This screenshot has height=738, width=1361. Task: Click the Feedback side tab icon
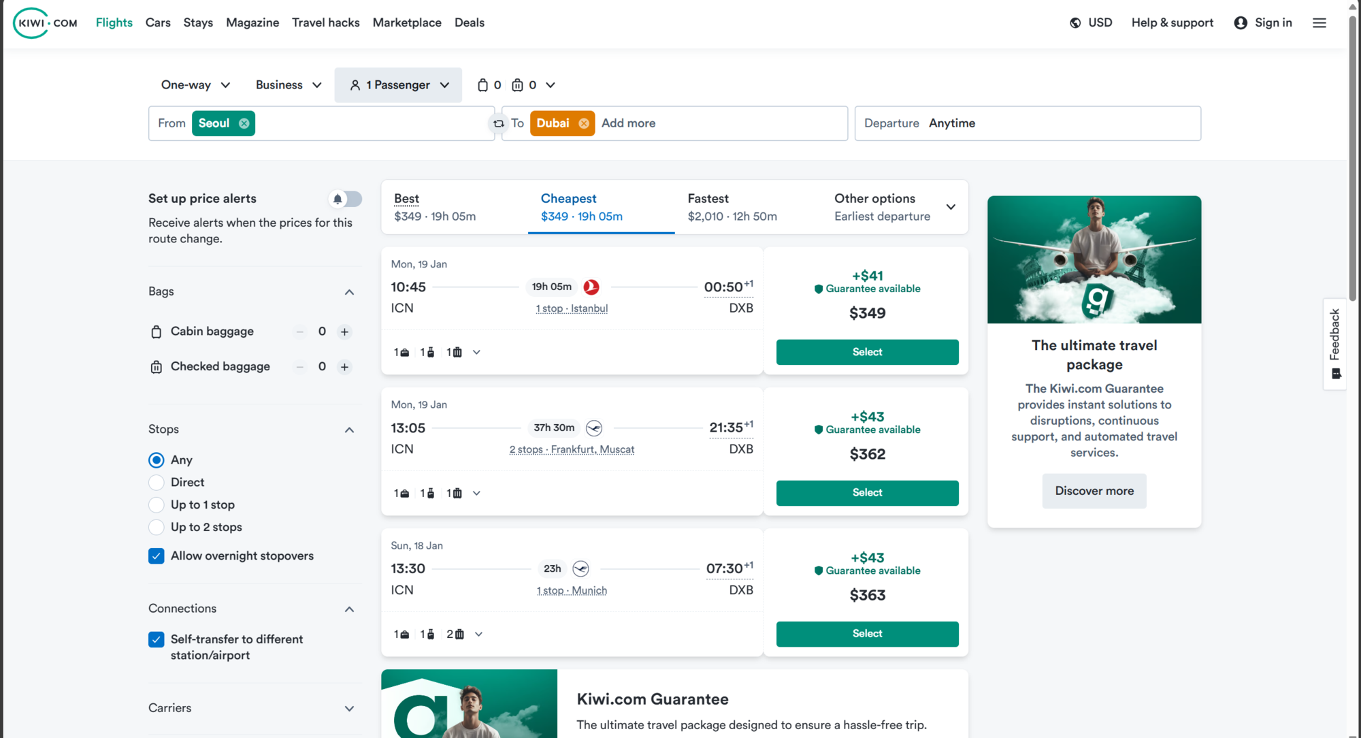click(1336, 374)
